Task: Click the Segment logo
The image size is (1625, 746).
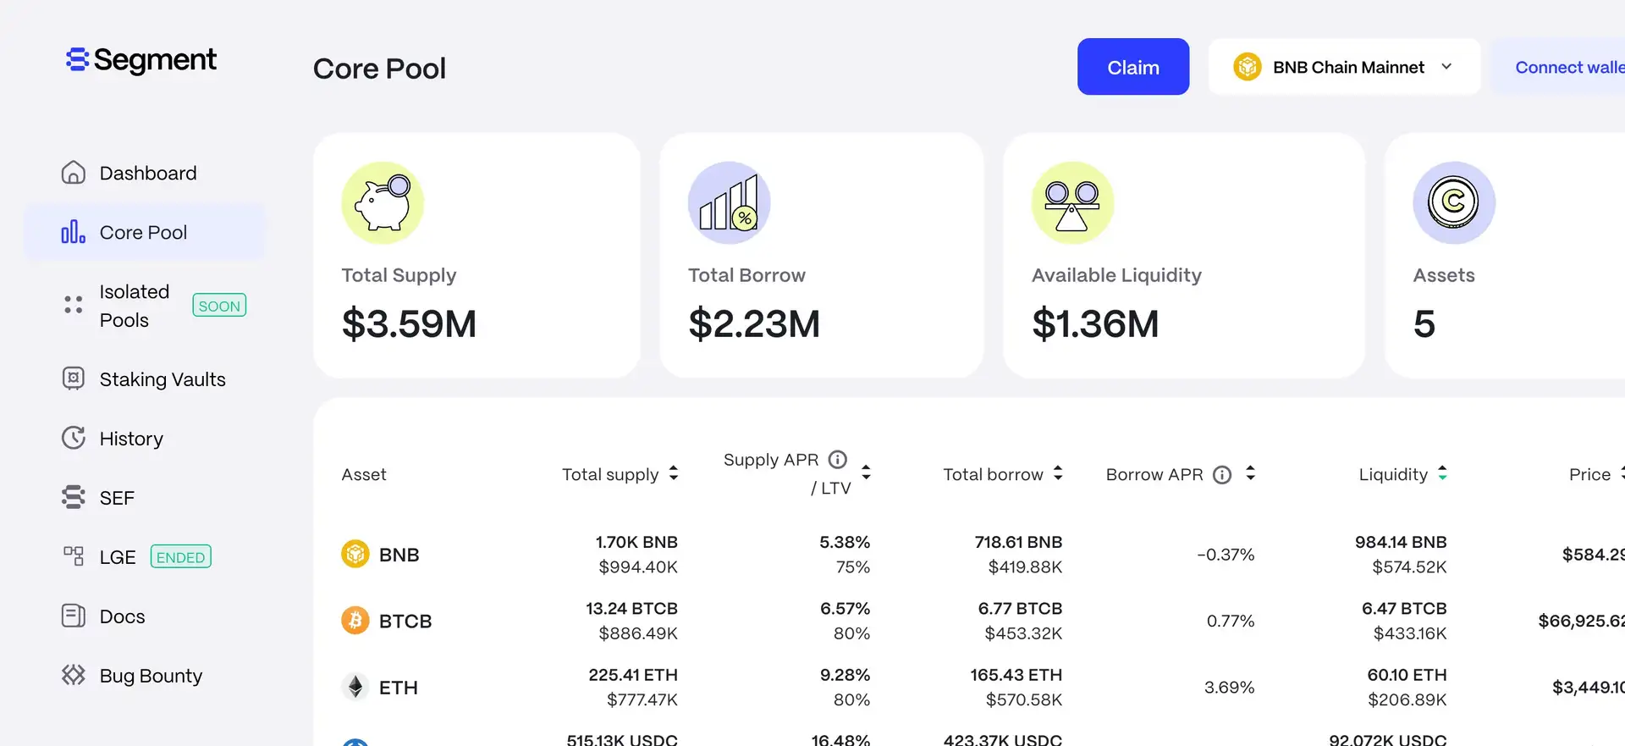Action: coord(141,60)
